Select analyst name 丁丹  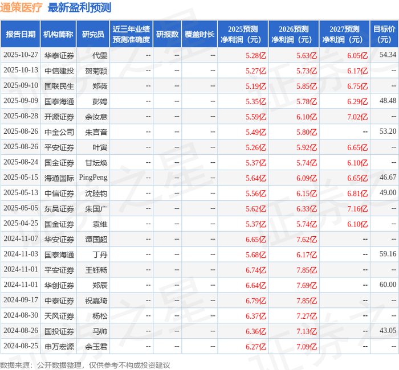point(100,254)
